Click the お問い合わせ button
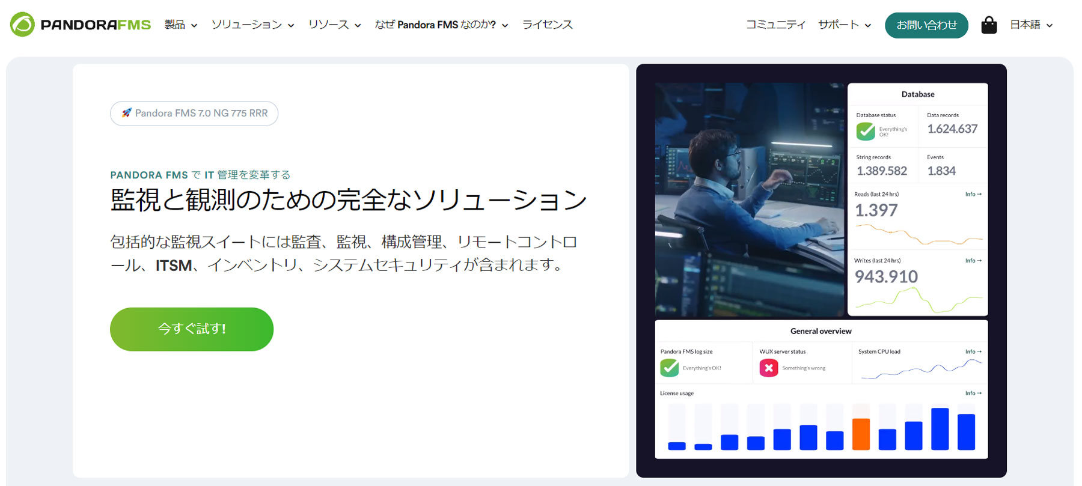Screen dimensions: 1082x486 point(926,25)
